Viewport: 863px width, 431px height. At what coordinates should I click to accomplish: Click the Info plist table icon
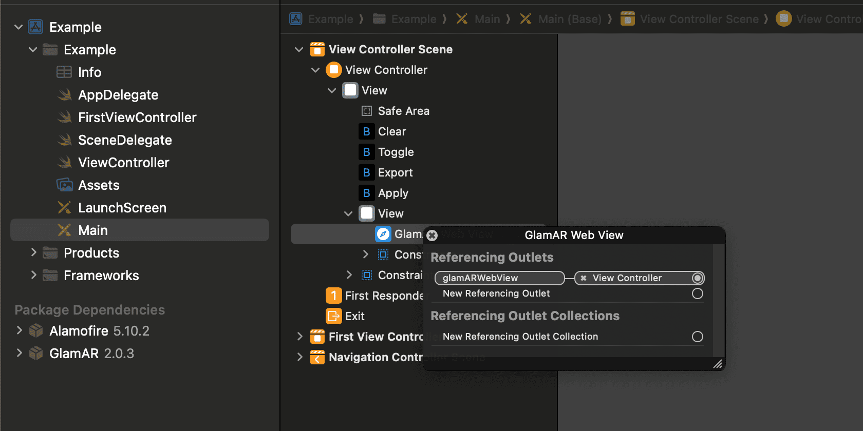(64, 72)
